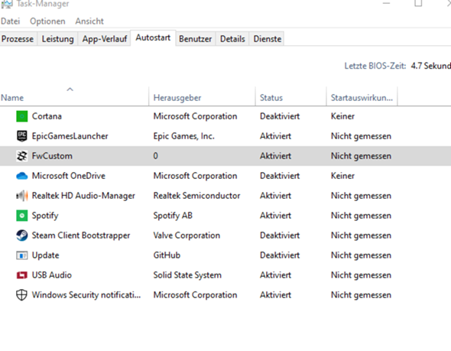The width and height of the screenshot is (451, 351).
Task: Click the Valve Corporation publisher cell
Action: click(x=187, y=236)
